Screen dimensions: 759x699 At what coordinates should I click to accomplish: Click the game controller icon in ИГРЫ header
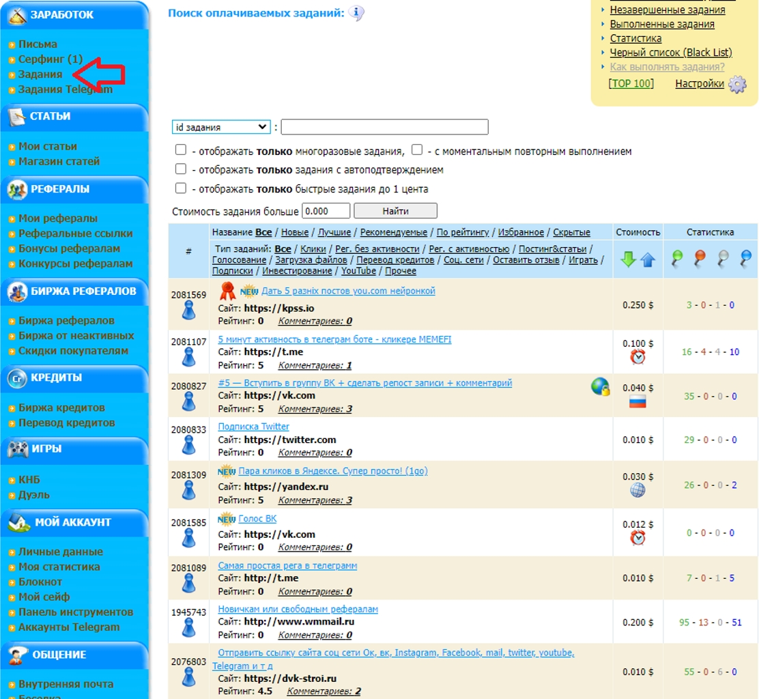pos(18,448)
